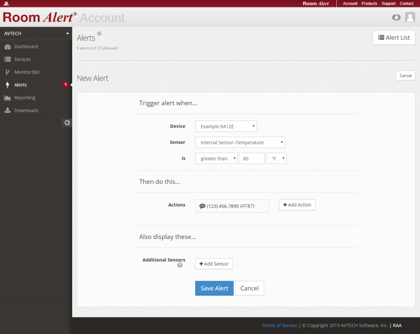This screenshot has width=420, height=334.
Task: Click the Downloads icon in sidebar
Action: point(7,111)
